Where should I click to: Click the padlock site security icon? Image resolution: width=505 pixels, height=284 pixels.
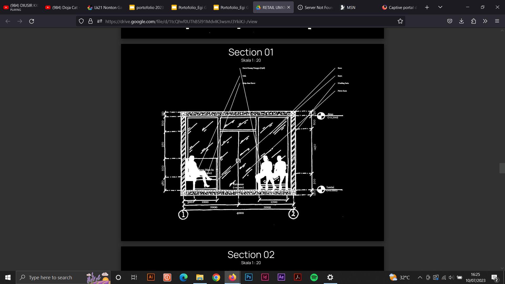(90, 21)
